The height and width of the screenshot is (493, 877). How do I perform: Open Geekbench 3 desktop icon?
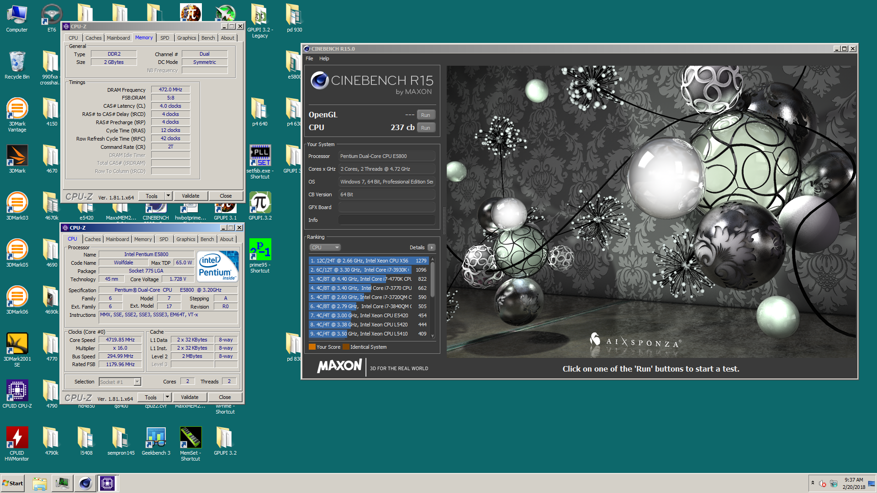click(x=156, y=441)
